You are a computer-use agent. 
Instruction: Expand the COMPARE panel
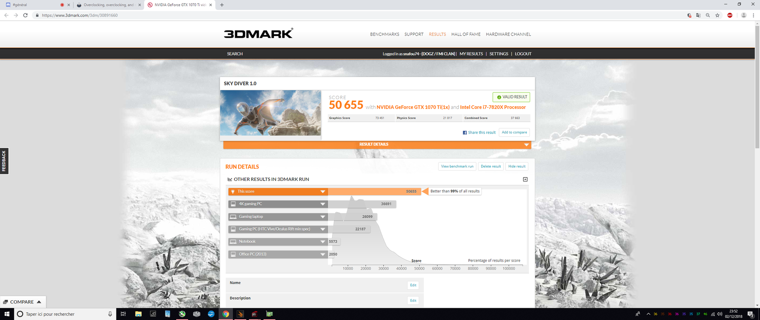23,302
